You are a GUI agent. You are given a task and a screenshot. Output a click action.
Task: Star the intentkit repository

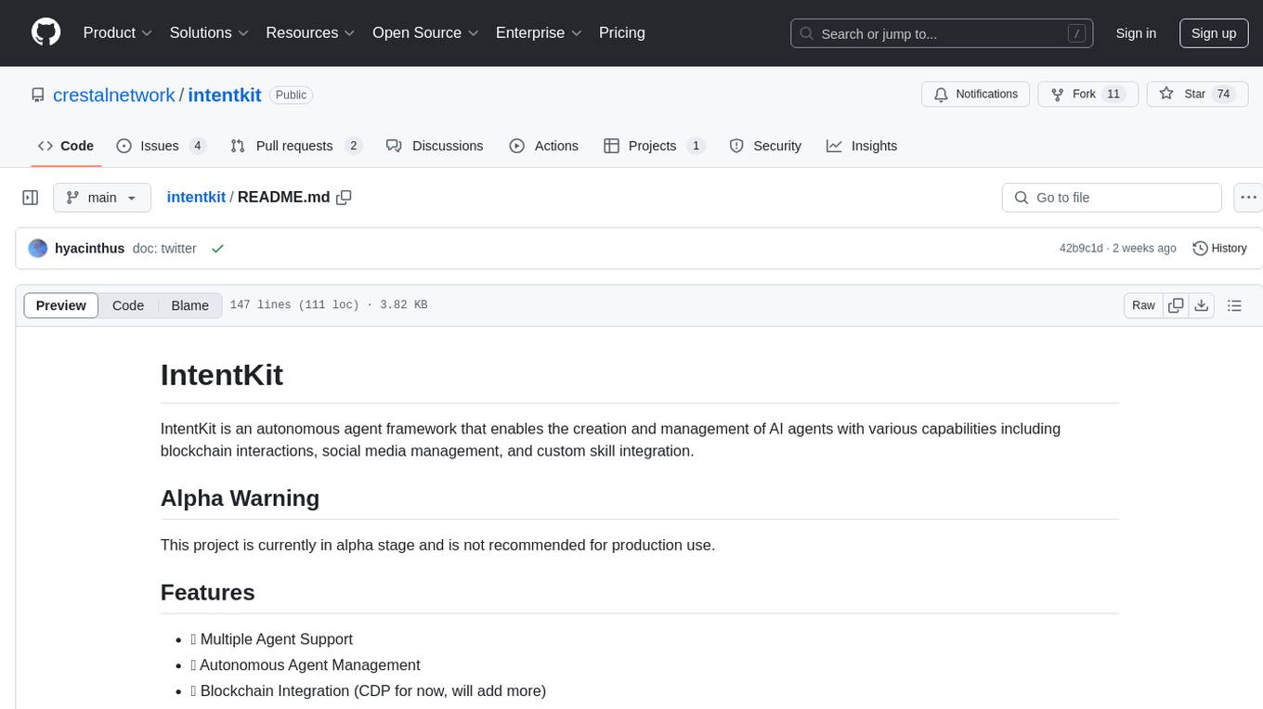tap(1197, 94)
